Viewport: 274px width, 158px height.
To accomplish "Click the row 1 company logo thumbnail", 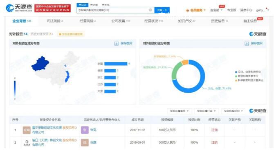I will [x=27, y=130].
